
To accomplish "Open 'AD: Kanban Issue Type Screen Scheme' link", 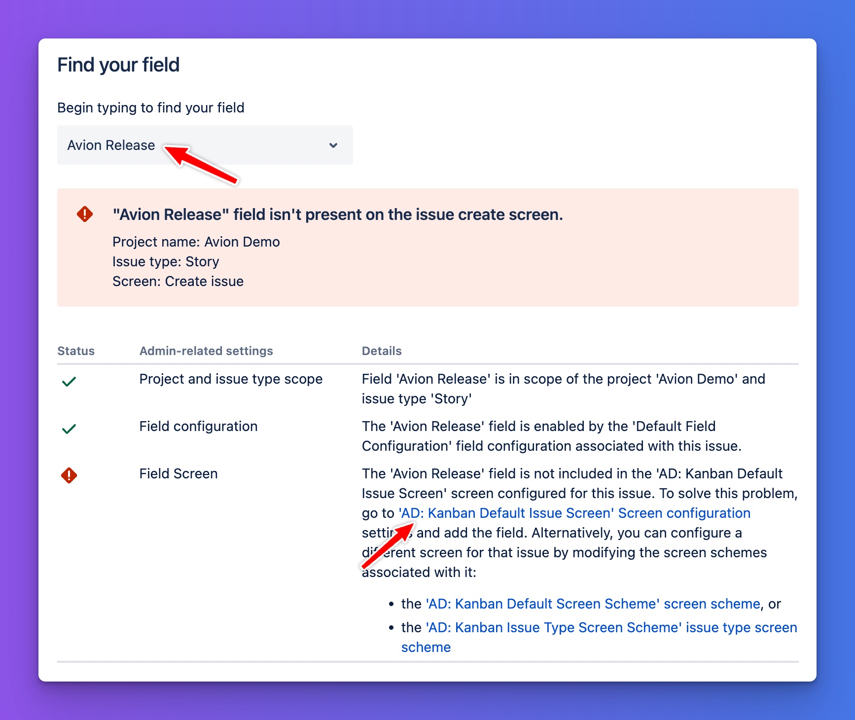I will [x=611, y=628].
